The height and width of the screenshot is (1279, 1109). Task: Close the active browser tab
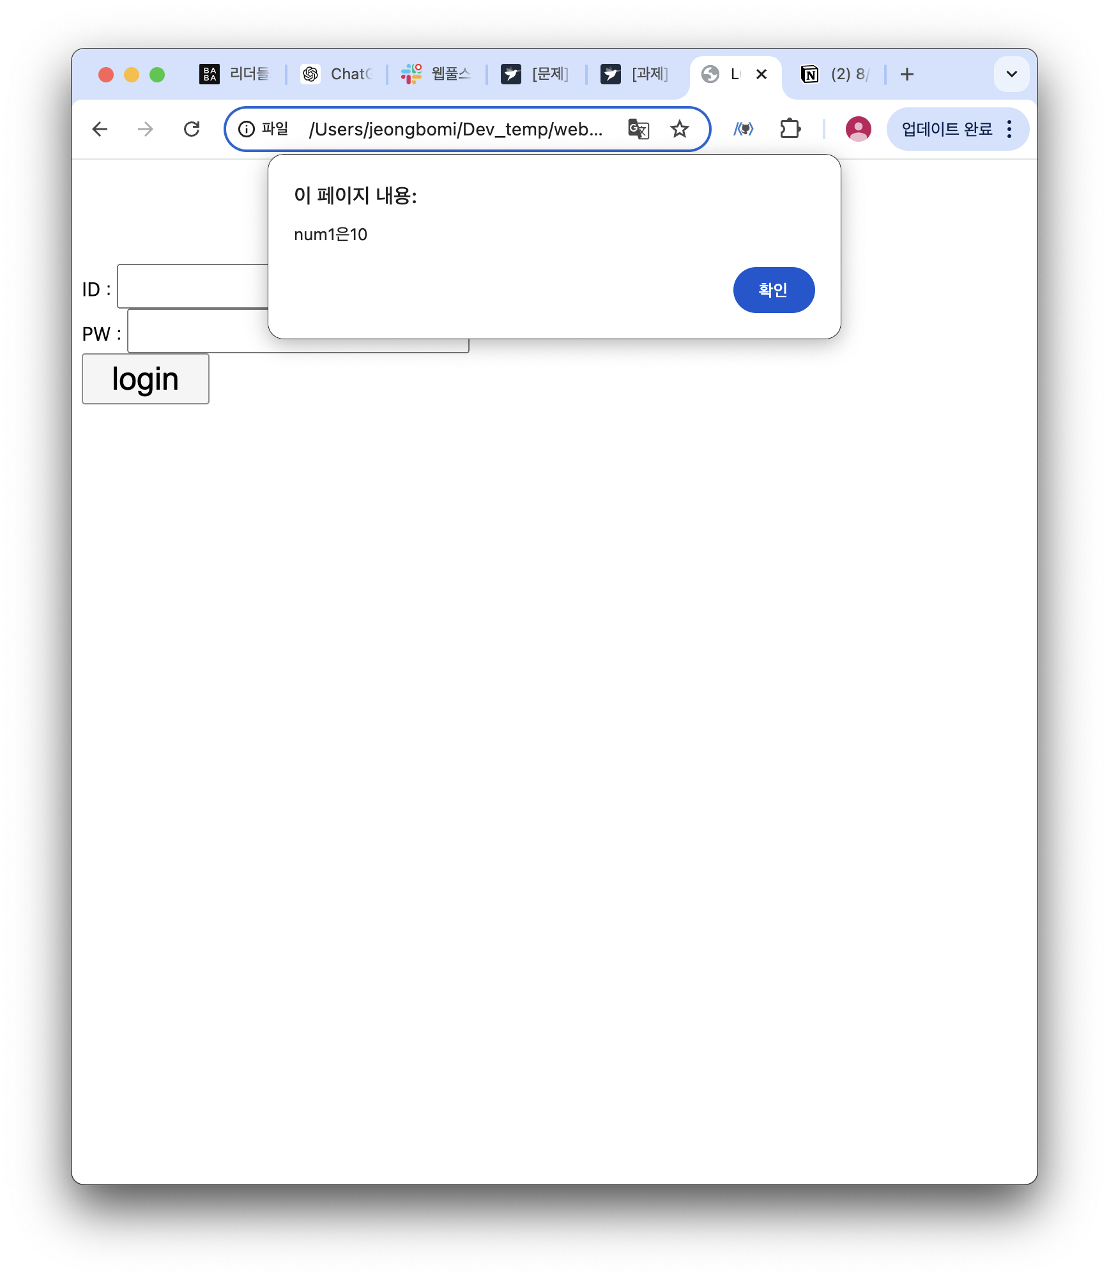(761, 74)
